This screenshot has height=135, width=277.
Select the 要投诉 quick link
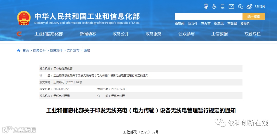(245, 24)
